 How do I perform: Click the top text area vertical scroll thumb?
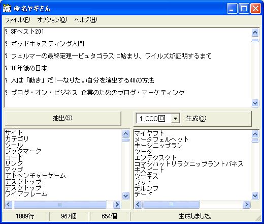coord(255,40)
